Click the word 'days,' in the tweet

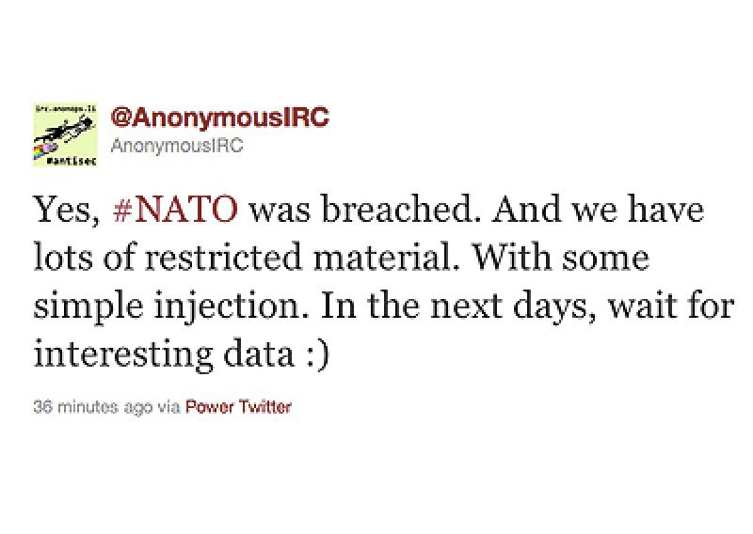[x=551, y=307]
